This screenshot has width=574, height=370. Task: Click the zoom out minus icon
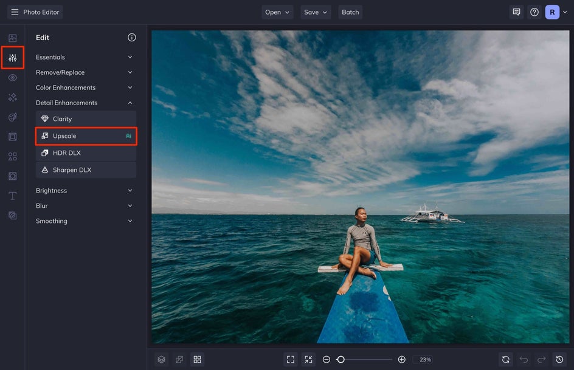(327, 360)
